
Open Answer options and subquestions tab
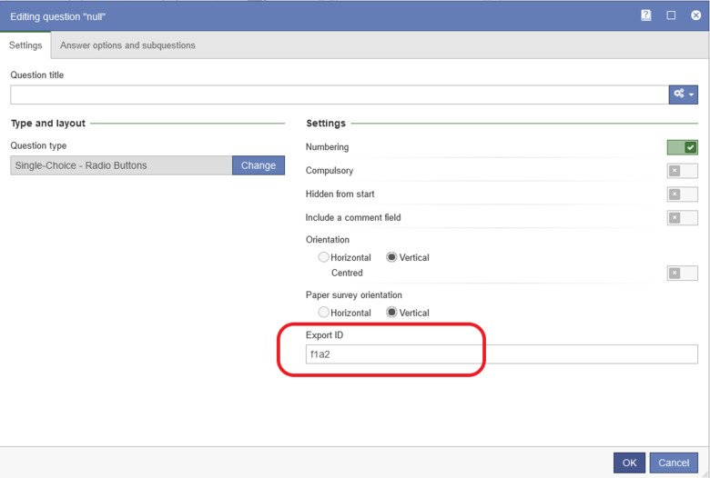point(127,45)
